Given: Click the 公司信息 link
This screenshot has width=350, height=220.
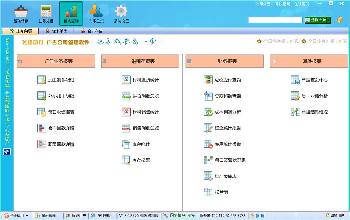Looking at the screenshot, I should [x=263, y=3].
